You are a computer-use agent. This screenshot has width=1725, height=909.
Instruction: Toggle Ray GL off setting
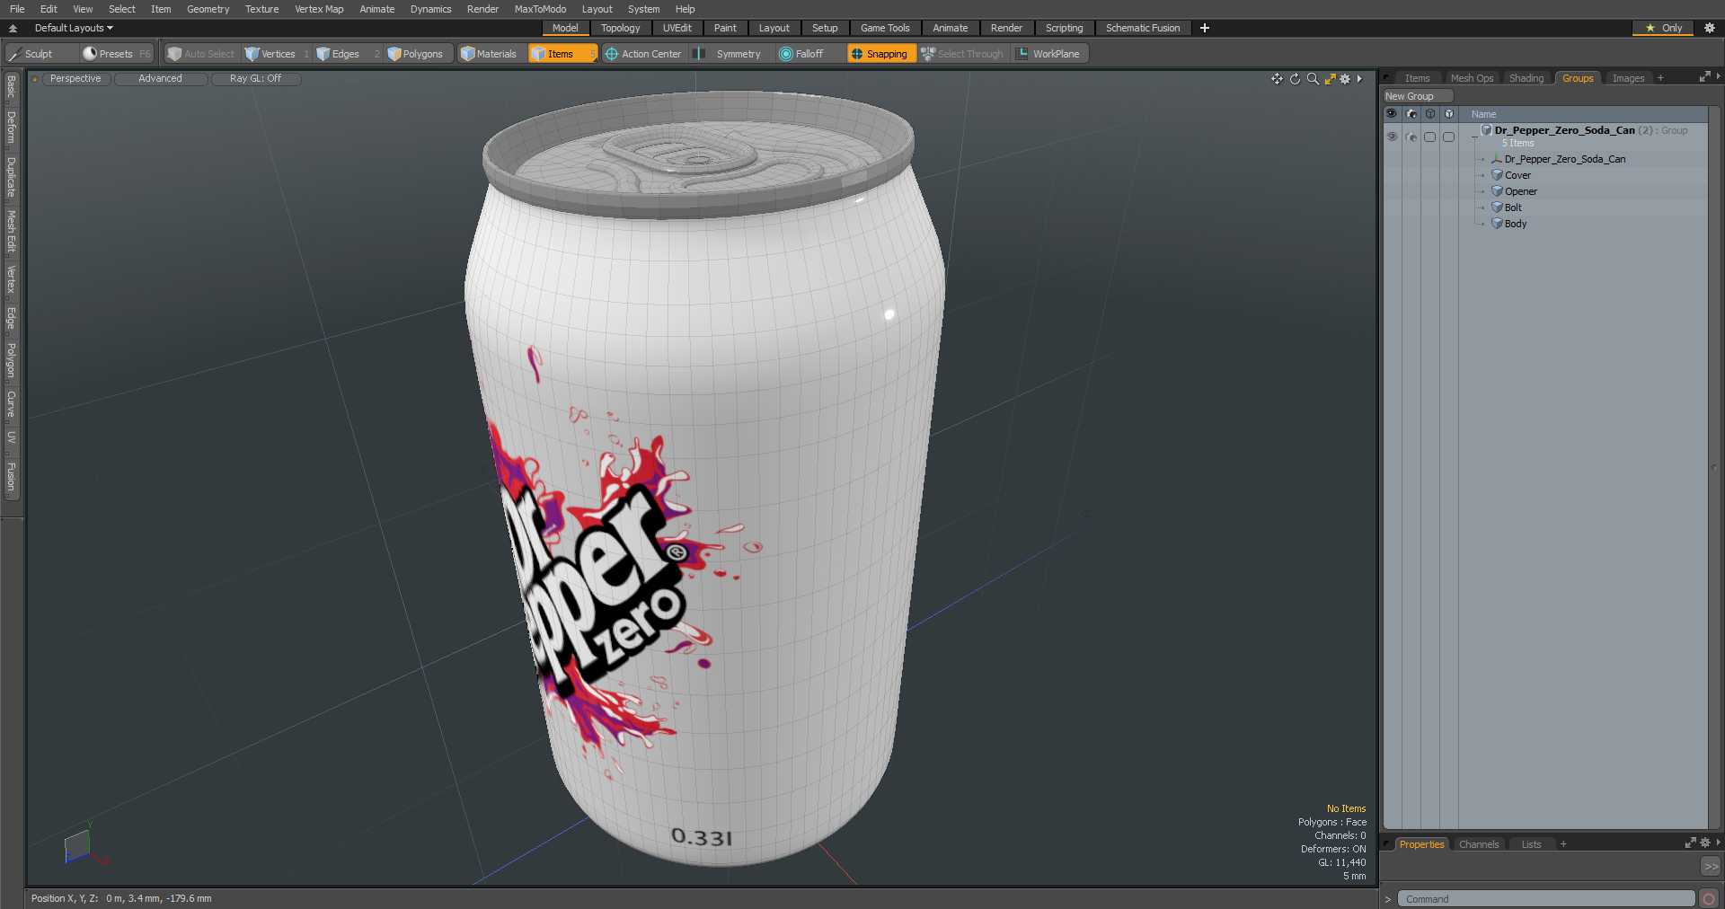point(256,79)
